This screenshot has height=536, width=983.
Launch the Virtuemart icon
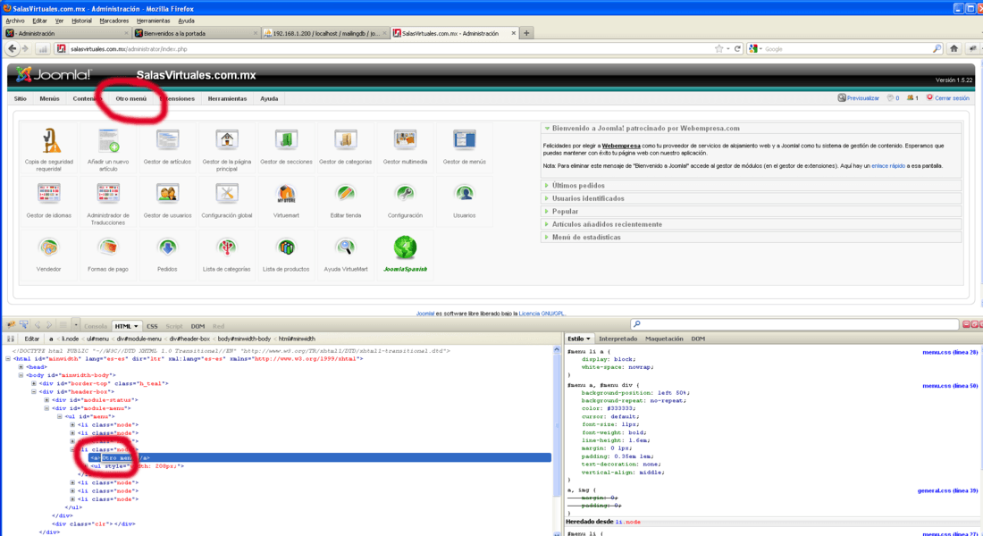click(286, 193)
